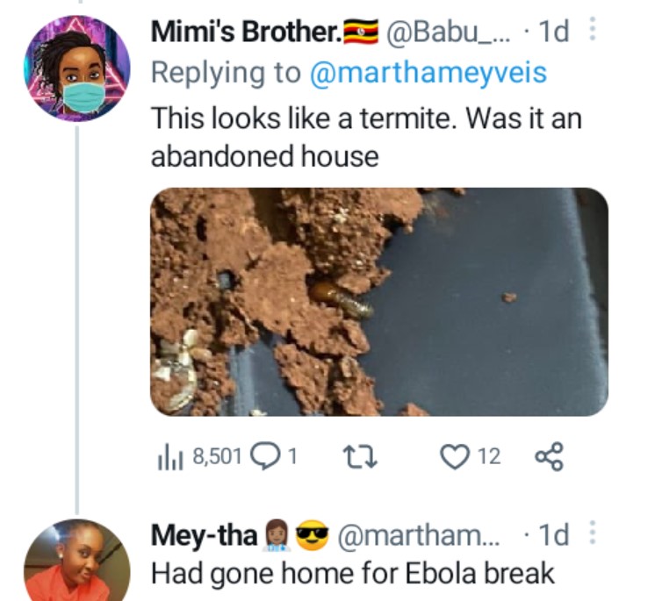Open the Mimi's Brother display name
This screenshot has height=601, width=662.
tap(246, 32)
